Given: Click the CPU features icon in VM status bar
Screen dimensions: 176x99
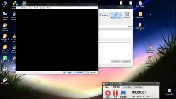Looking at the screenshot, I should [x=83, y=72].
